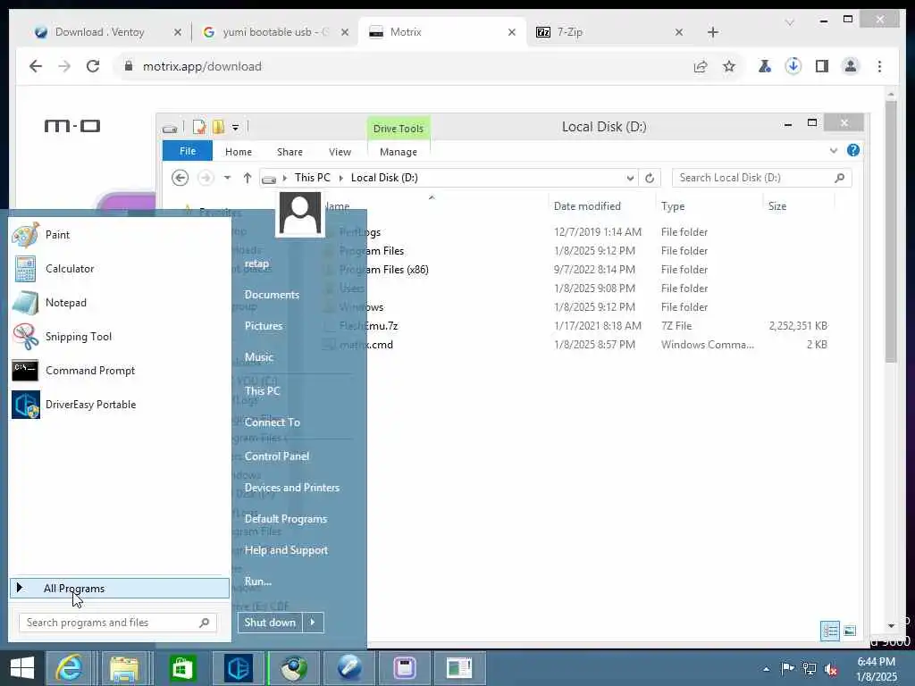Show hidden tray icons arrow
This screenshot has height=686, width=915.
point(766,669)
